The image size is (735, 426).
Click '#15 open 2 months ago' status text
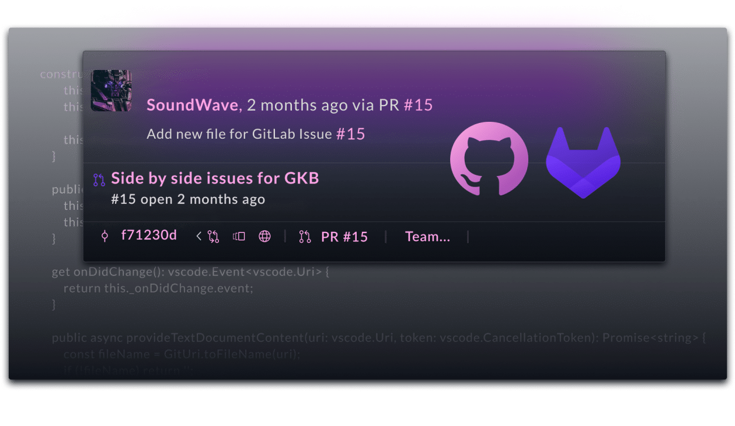pos(188,199)
